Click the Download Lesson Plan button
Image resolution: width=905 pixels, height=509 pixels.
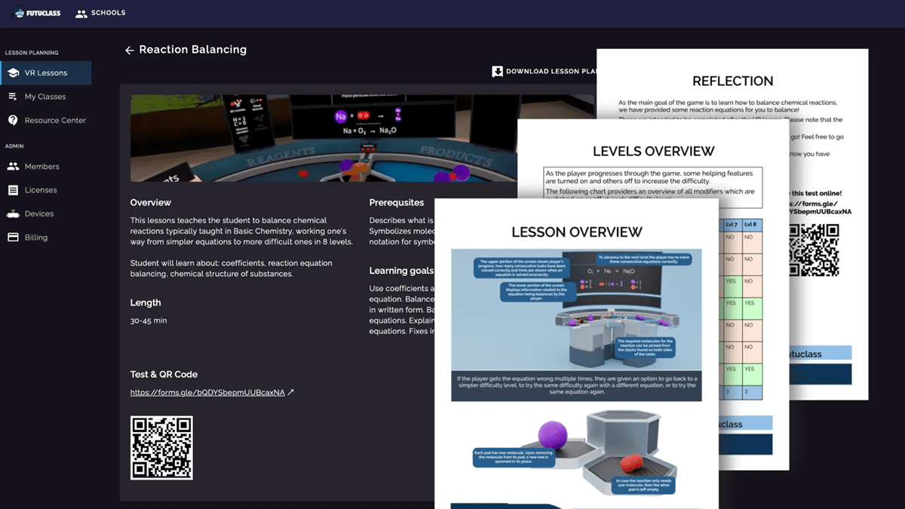point(545,72)
